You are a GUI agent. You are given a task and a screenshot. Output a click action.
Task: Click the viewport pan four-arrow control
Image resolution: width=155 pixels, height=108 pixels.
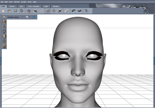[x=4, y=27]
